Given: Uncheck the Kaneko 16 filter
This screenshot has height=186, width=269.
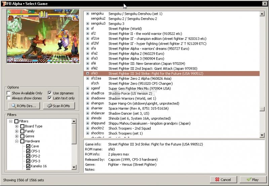Looking at the screenshot, I should 28,166.
